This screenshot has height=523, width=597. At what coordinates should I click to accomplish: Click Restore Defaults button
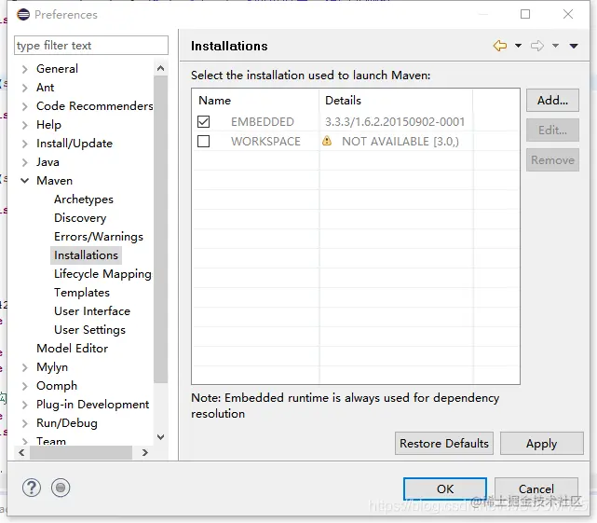click(444, 444)
